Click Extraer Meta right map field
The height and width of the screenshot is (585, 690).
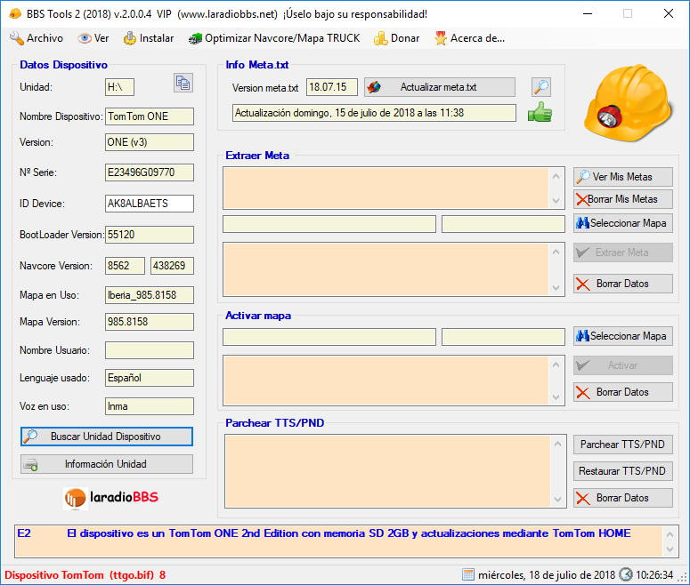(503, 224)
